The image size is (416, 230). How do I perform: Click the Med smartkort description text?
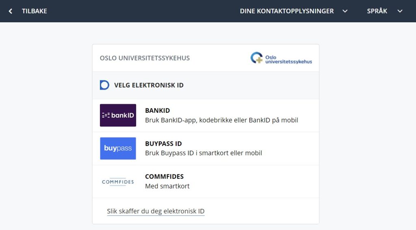(167, 186)
